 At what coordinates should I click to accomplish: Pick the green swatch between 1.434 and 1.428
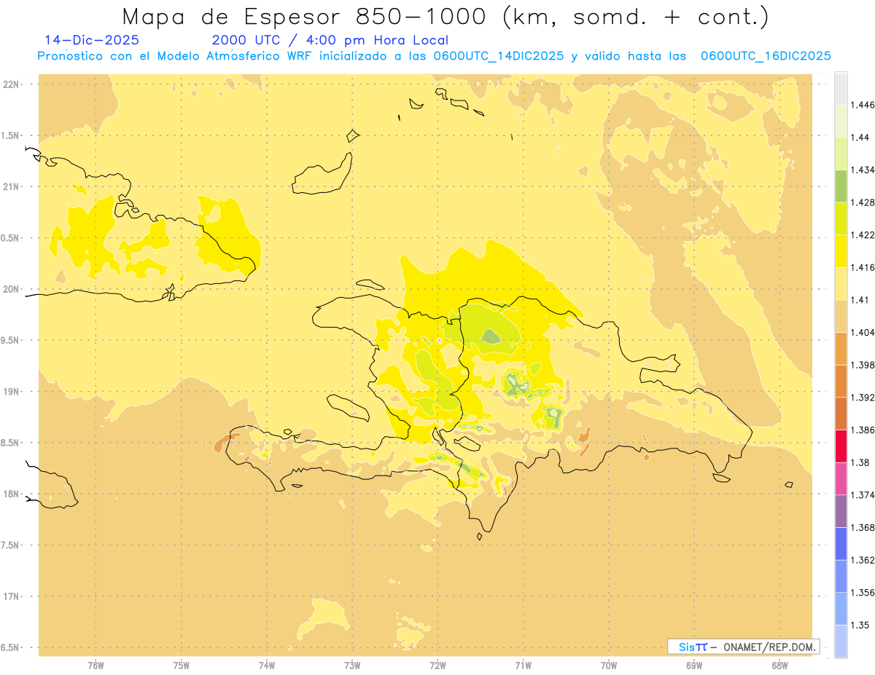pos(841,186)
